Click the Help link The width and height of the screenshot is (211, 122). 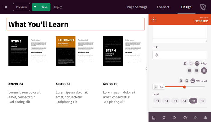57,7
